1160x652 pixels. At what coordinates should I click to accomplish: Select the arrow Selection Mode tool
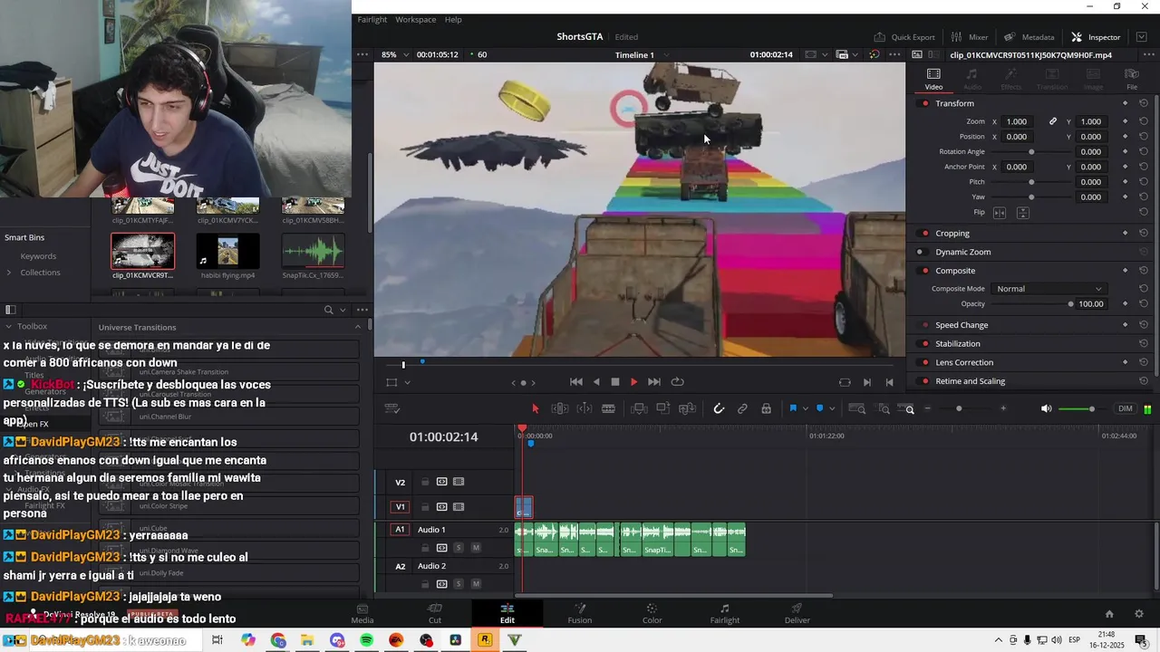535,408
